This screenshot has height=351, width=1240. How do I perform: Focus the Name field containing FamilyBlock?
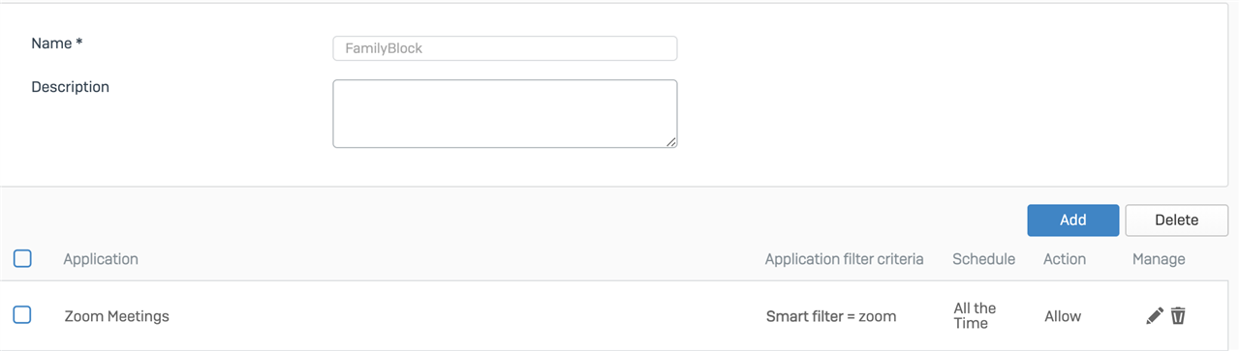505,48
